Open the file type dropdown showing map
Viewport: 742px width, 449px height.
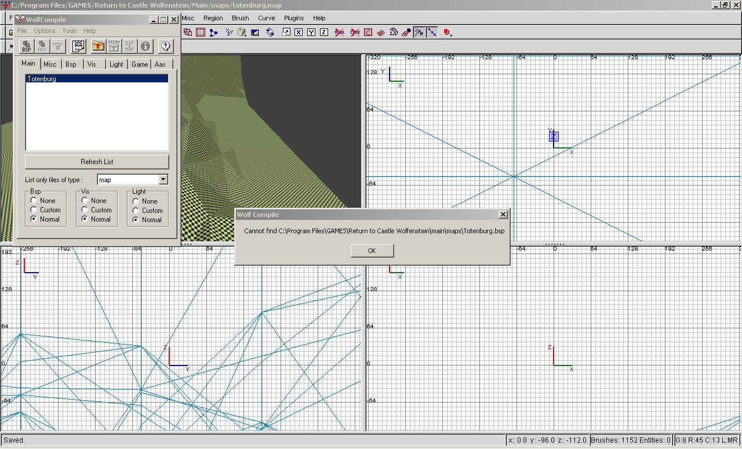click(x=163, y=180)
